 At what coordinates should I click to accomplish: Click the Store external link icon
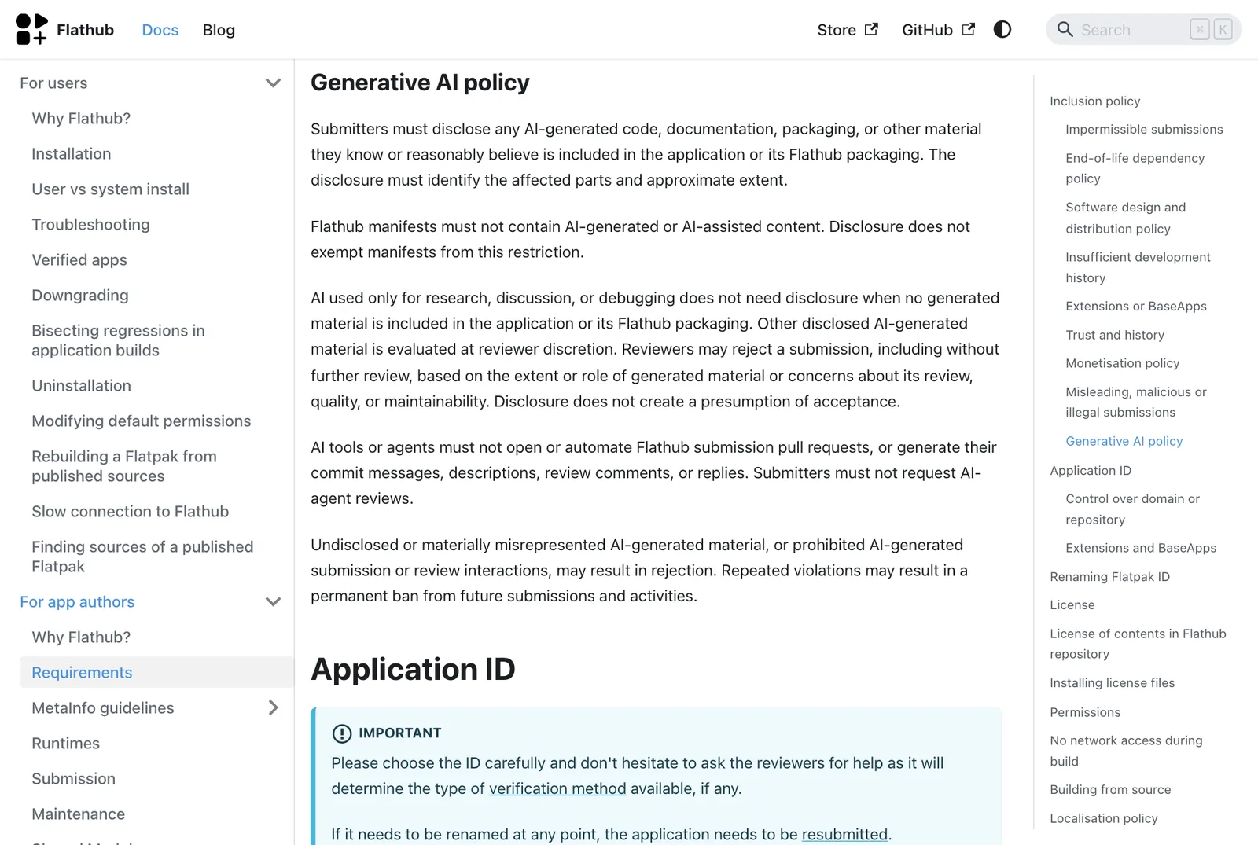pos(871,29)
